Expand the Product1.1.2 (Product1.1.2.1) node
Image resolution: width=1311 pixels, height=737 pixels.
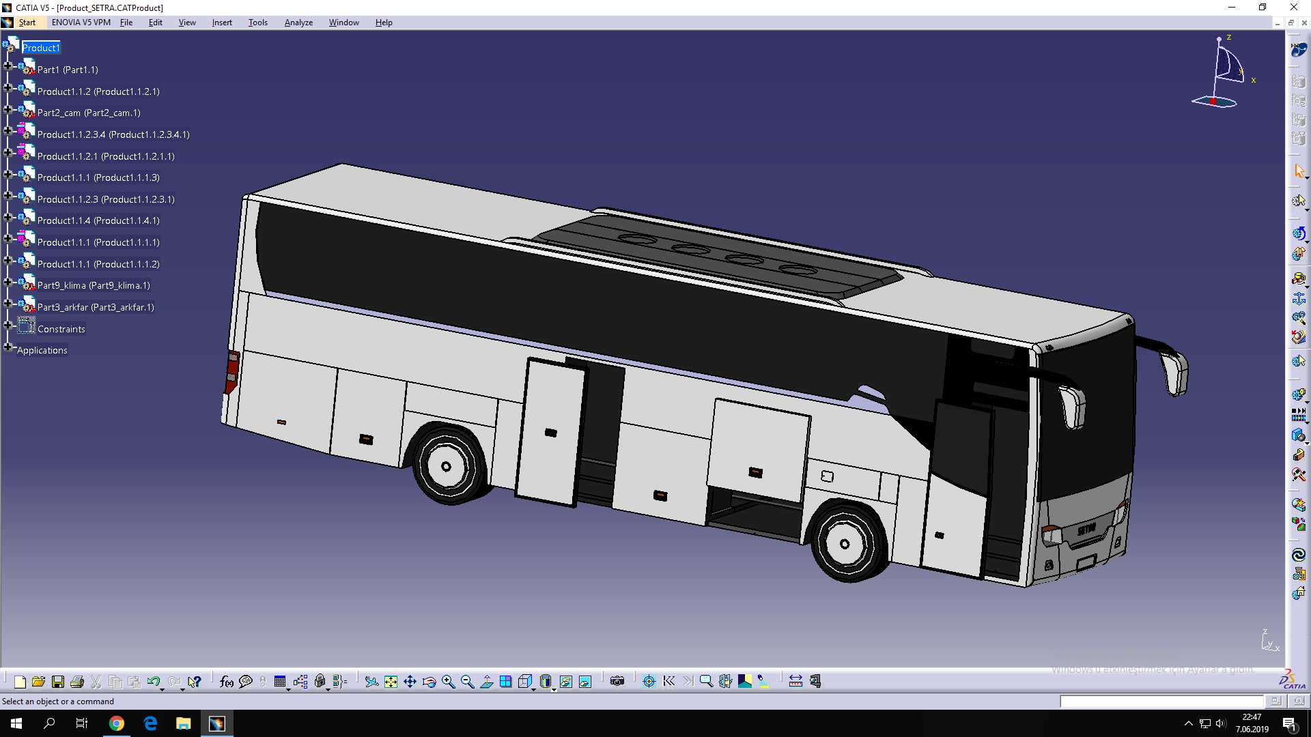tap(8, 88)
